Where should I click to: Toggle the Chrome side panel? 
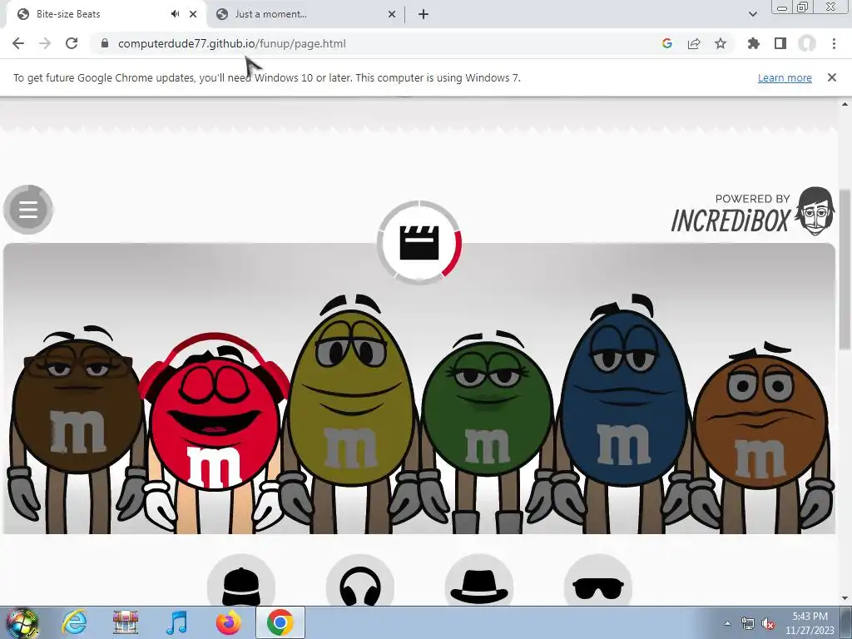pyautogui.click(x=780, y=43)
